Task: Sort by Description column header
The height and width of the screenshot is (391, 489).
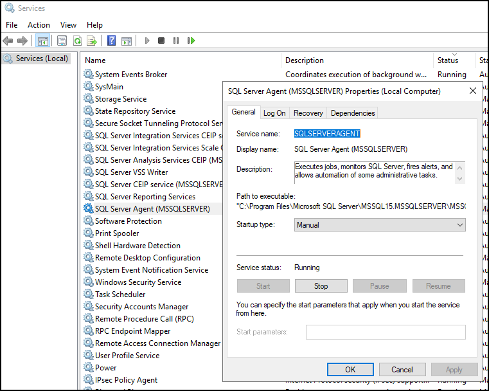Action: point(357,60)
